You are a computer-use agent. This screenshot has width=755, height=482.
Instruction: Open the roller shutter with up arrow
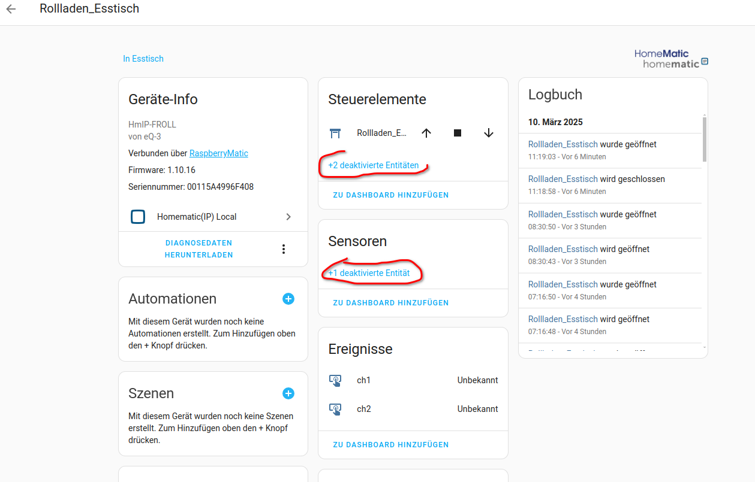(426, 133)
